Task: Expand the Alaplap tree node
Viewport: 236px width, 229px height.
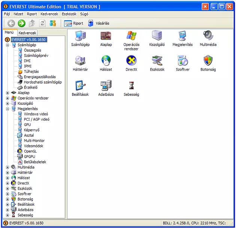Action: coord(7,93)
